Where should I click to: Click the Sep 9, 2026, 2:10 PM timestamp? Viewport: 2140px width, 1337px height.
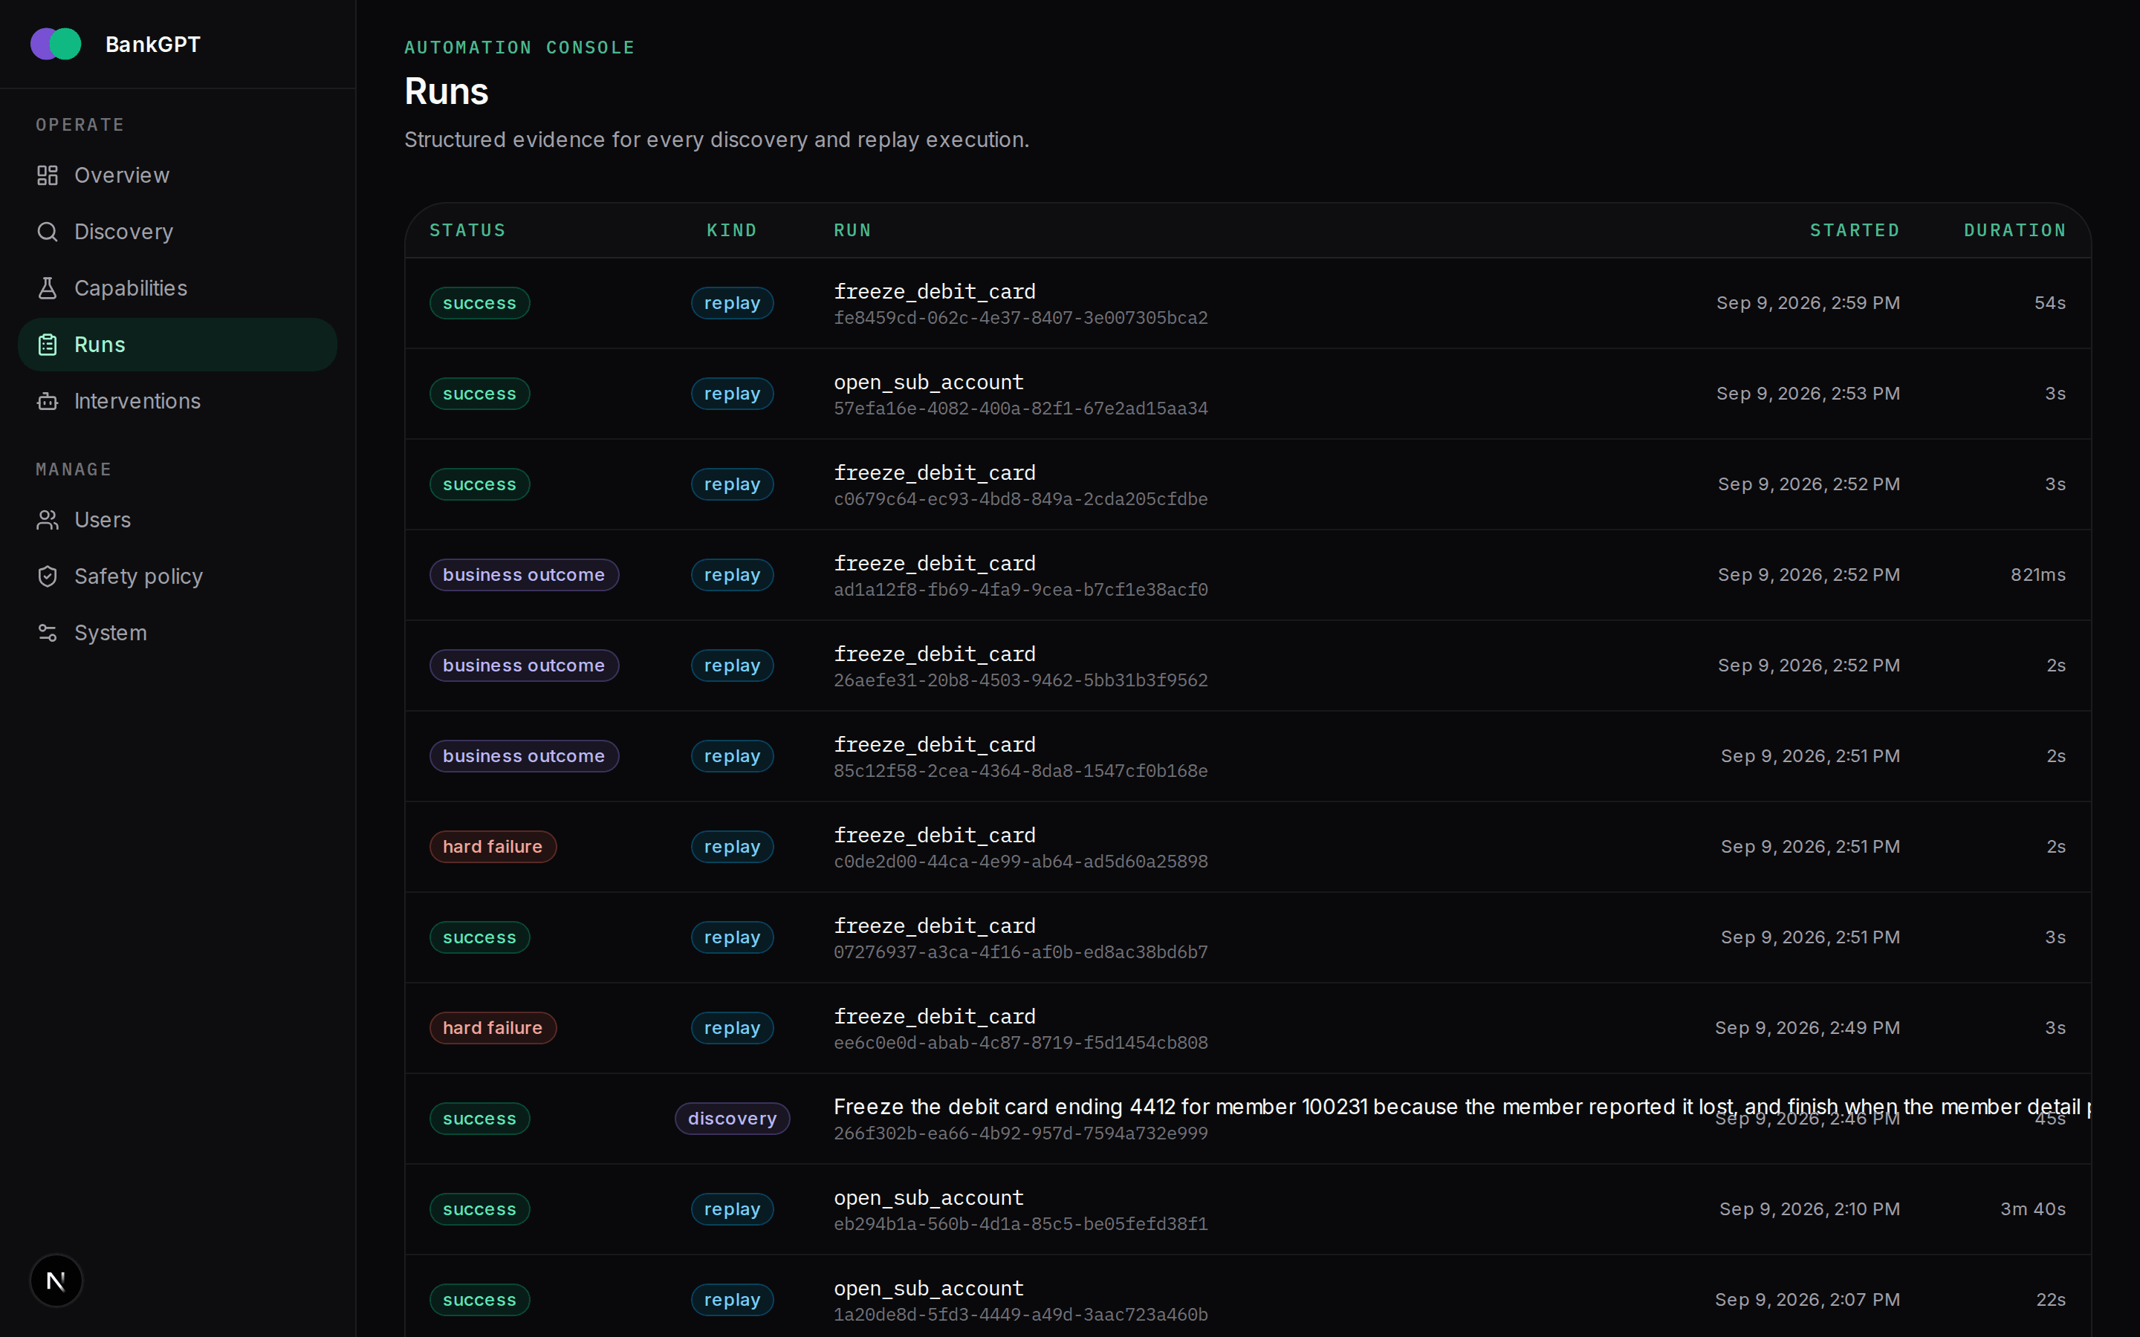tap(1809, 1208)
